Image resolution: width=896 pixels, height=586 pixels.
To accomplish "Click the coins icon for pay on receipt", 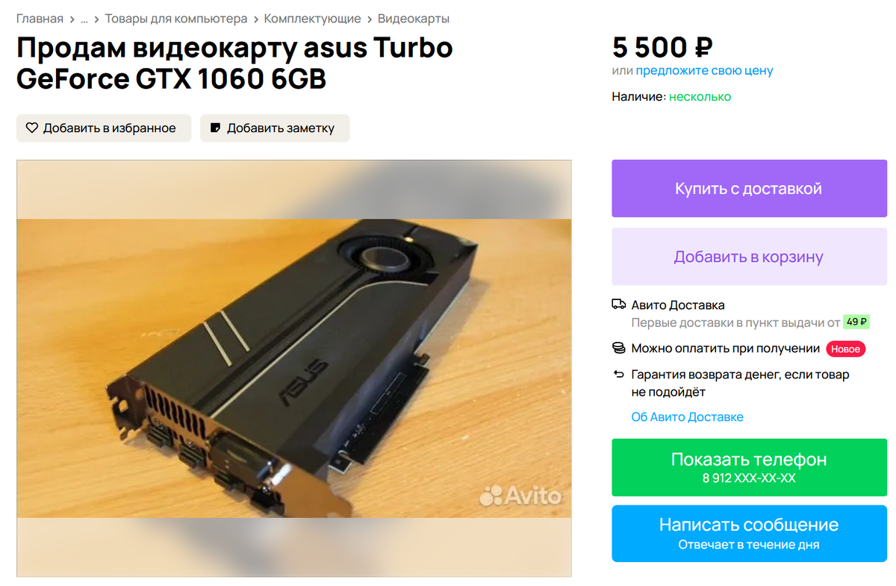I will pyautogui.click(x=618, y=348).
